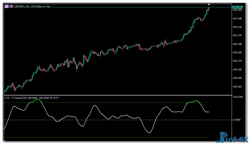Click the white chart shift triangle marker
Viewport: 249px width, 144px height.
[209, 4]
